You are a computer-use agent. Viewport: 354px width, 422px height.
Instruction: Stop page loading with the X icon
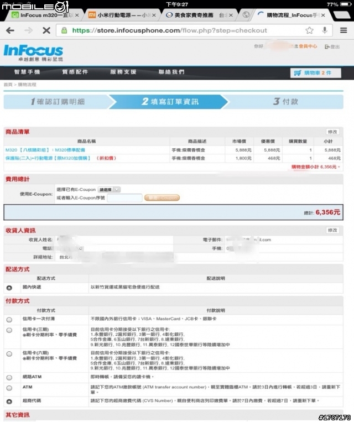[x=46, y=30]
